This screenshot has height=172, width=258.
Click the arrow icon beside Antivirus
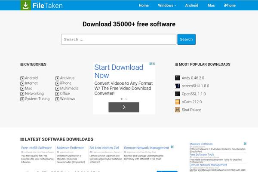[57, 78]
